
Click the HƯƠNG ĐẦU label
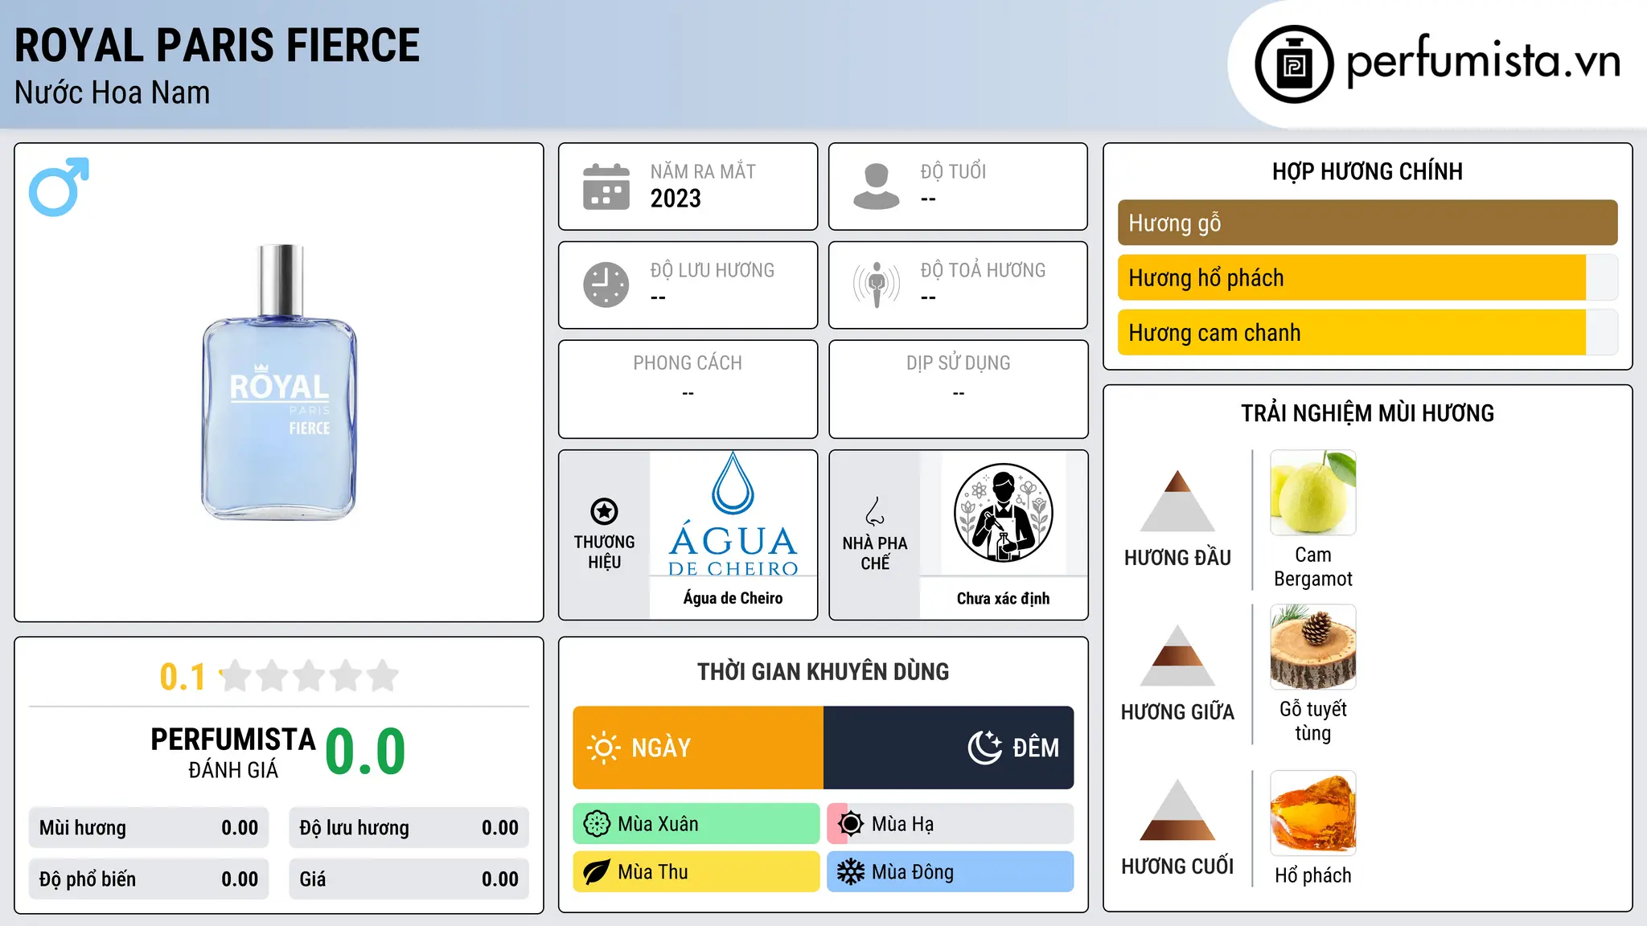[1177, 558]
